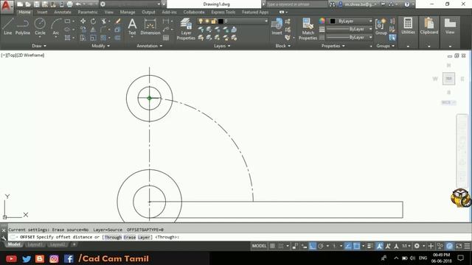The height and width of the screenshot is (265, 472).
Task: Select the Circle tool
Action: pos(40,26)
